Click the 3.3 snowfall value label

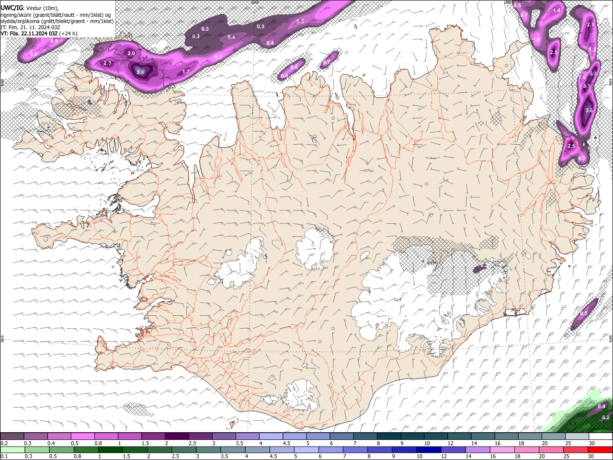pyautogui.click(x=593, y=73)
